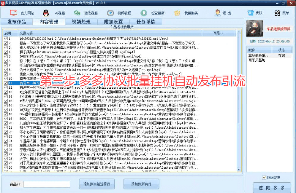This screenshot has height=193, width=296.
Task: Click the 登陆多多 login button
Action: [272, 188]
